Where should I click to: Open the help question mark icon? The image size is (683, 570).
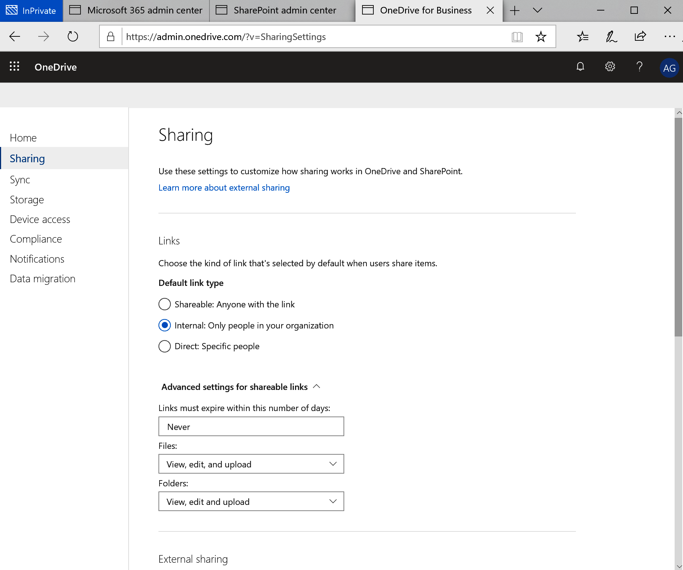coord(639,67)
